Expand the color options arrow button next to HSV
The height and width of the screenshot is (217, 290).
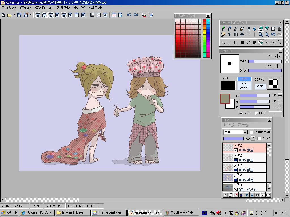click(x=275, y=114)
